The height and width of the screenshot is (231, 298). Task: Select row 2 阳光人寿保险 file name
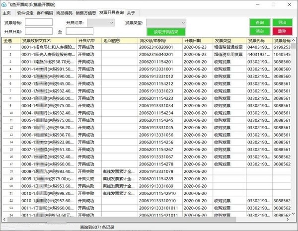48,55
